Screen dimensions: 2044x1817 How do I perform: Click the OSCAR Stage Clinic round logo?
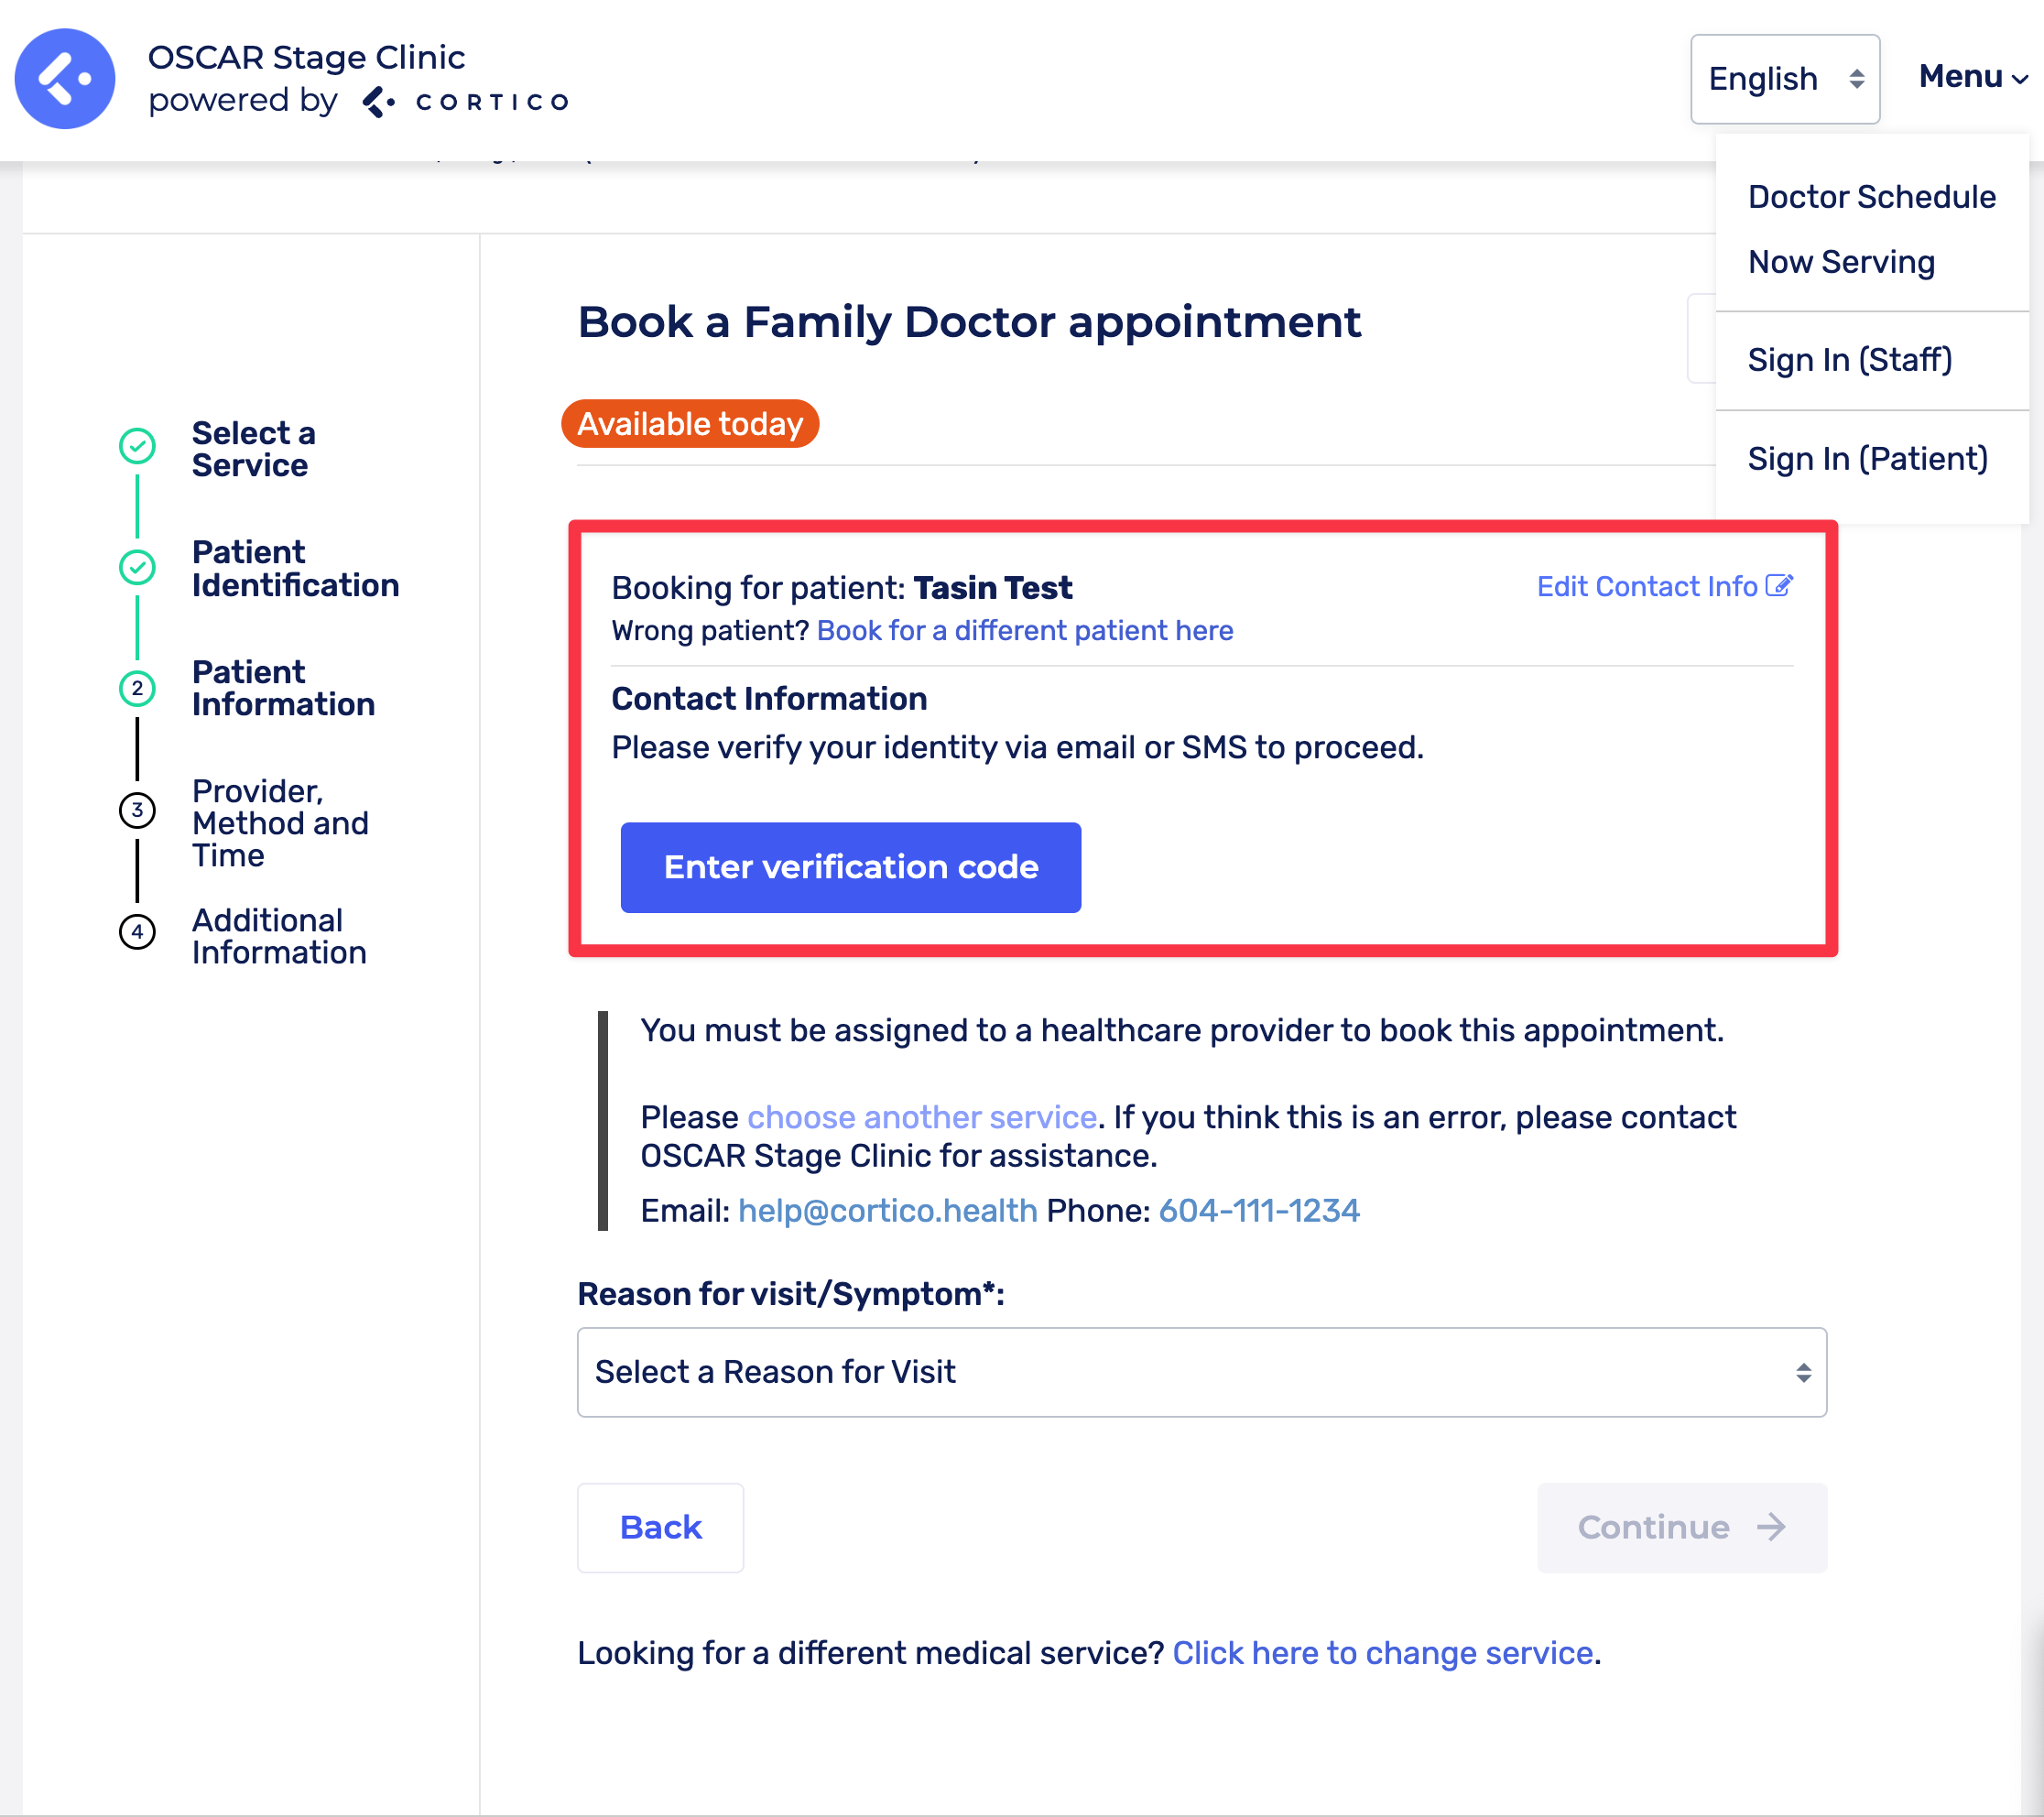[65, 79]
